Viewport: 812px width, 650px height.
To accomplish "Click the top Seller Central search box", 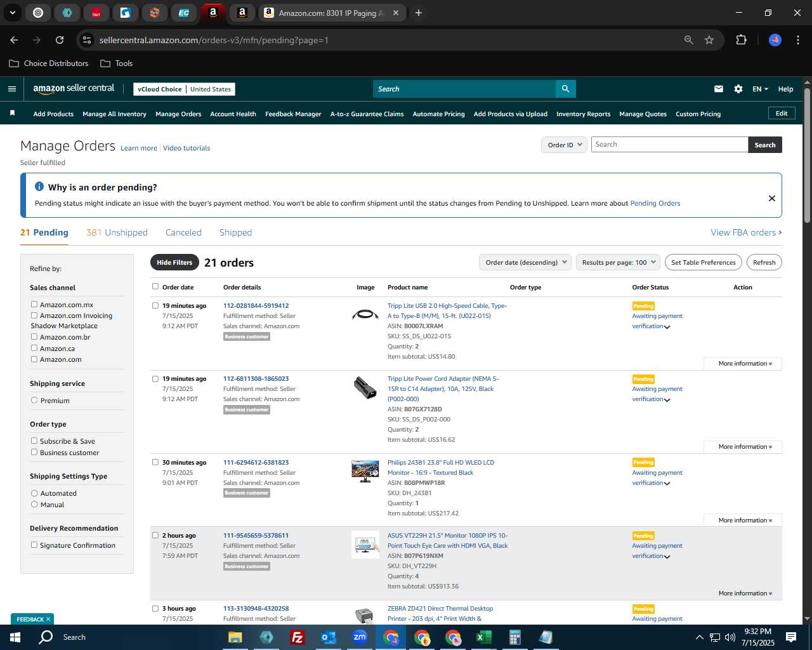I will click(x=464, y=89).
